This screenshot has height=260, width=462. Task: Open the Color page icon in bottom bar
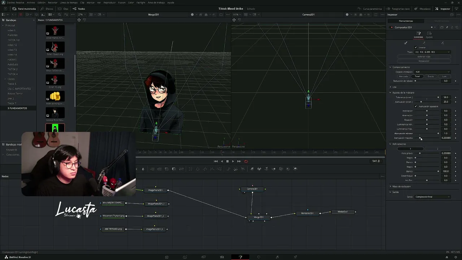click(258, 257)
